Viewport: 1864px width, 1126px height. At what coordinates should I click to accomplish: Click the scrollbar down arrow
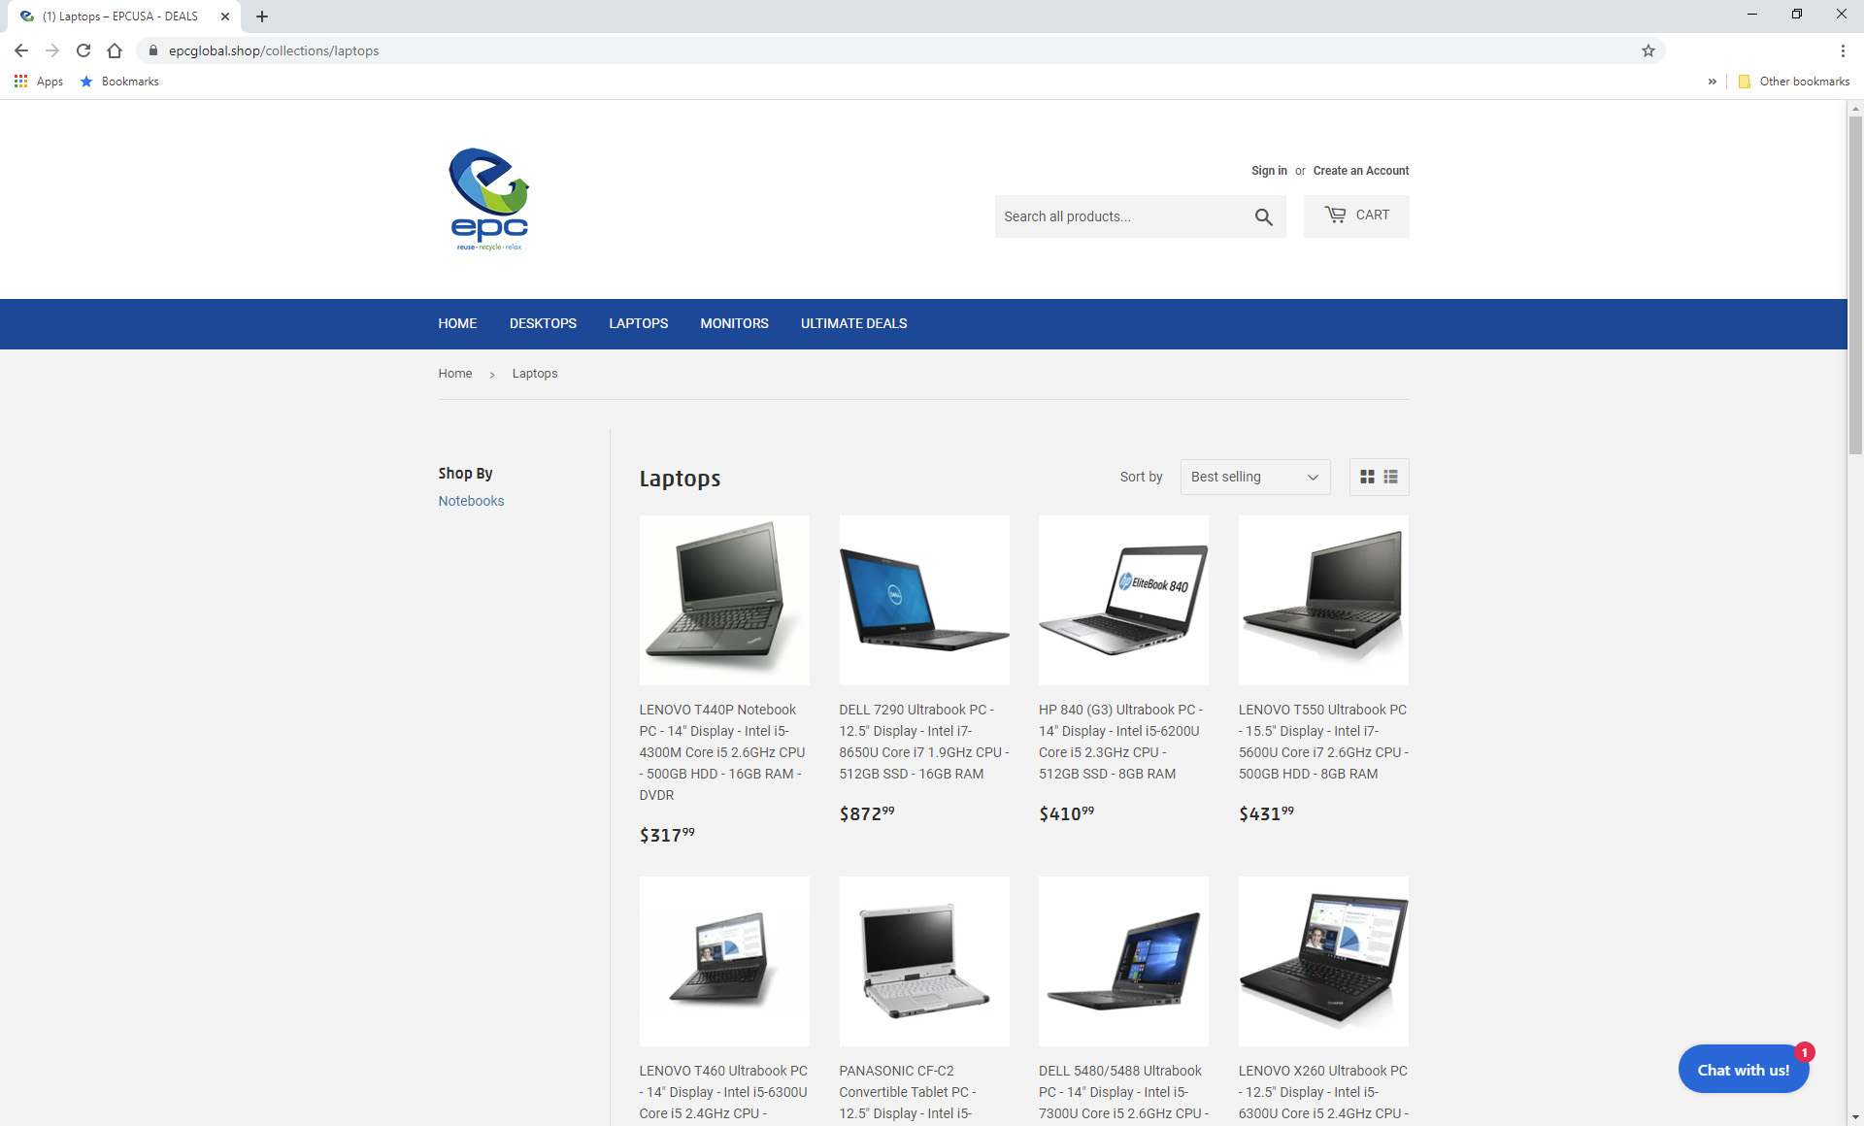click(x=1855, y=1117)
